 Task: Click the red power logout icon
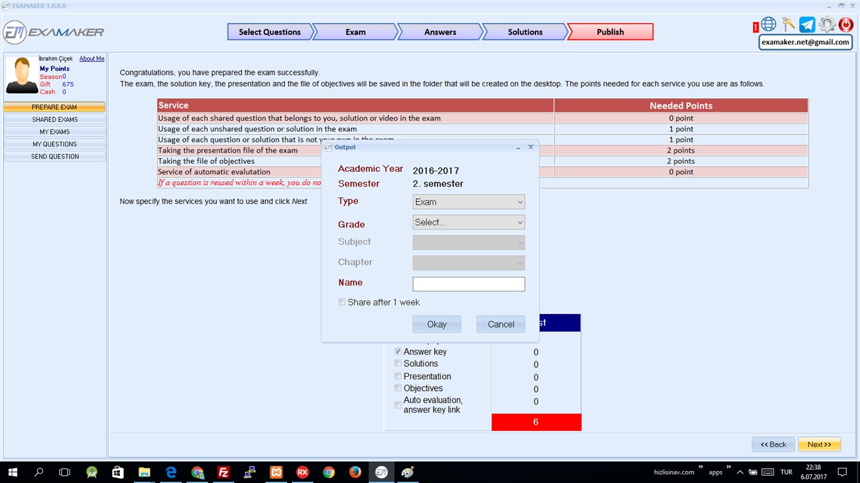point(845,24)
